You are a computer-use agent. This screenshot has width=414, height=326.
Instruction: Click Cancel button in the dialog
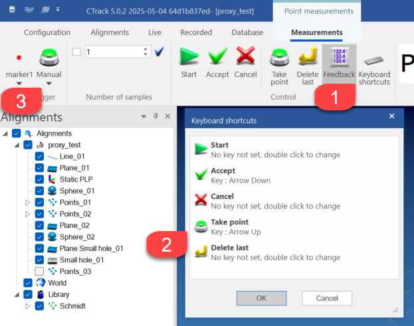coord(327,298)
